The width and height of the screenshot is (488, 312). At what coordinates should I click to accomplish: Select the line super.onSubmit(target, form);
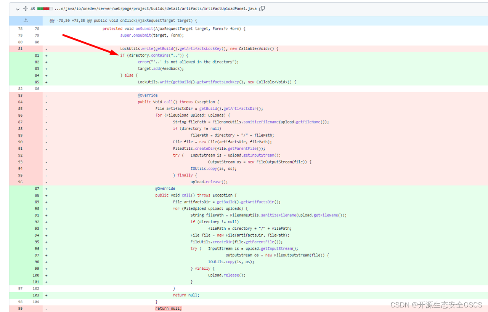152,35
